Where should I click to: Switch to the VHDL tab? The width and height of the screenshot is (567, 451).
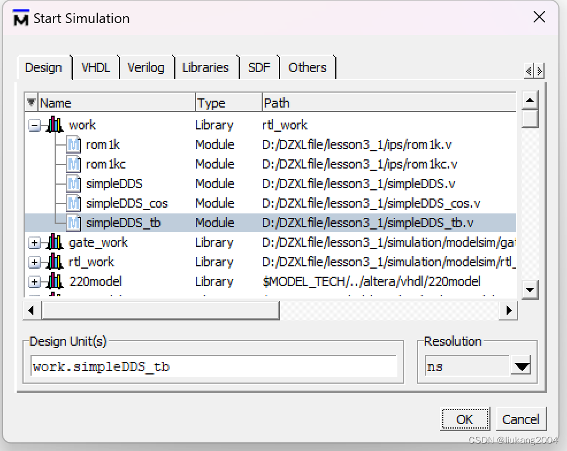pyautogui.click(x=95, y=67)
